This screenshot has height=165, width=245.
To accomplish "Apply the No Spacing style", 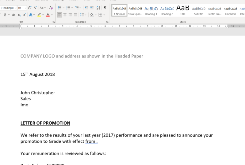I will pyautogui.click(x=135, y=10).
